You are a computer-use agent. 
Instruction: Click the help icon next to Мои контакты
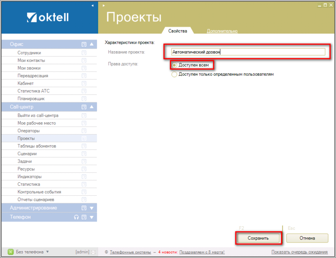pos(84,61)
